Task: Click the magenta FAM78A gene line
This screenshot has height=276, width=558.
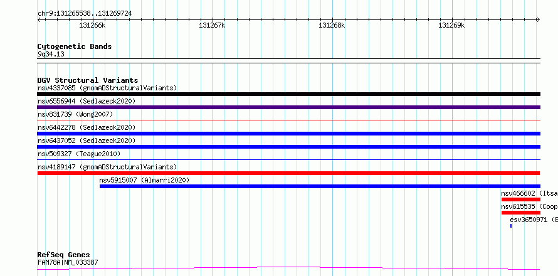Action: pyautogui.click(x=288, y=268)
